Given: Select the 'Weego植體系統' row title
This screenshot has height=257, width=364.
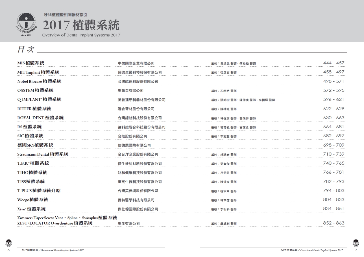Looking at the screenshot, I should click(x=32, y=200).
